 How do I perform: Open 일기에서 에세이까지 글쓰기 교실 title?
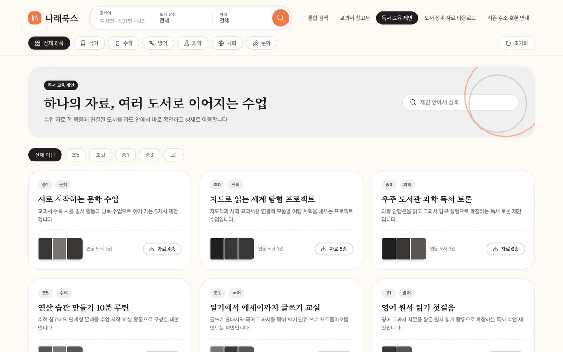pyautogui.click(x=265, y=307)
